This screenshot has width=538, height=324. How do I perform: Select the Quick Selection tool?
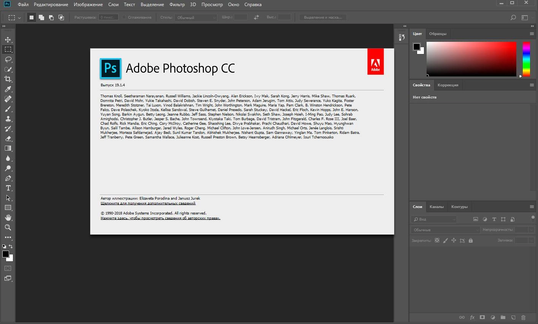pyautogui.click(x=8, y=69)
